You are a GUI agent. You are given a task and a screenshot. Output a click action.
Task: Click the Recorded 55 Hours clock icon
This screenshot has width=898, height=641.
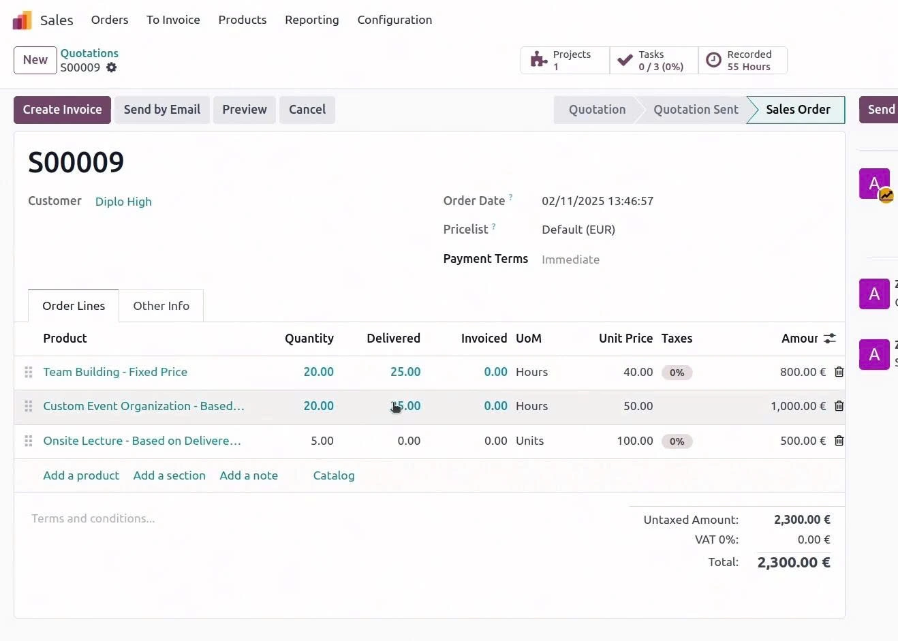click(x=713, y=60)
